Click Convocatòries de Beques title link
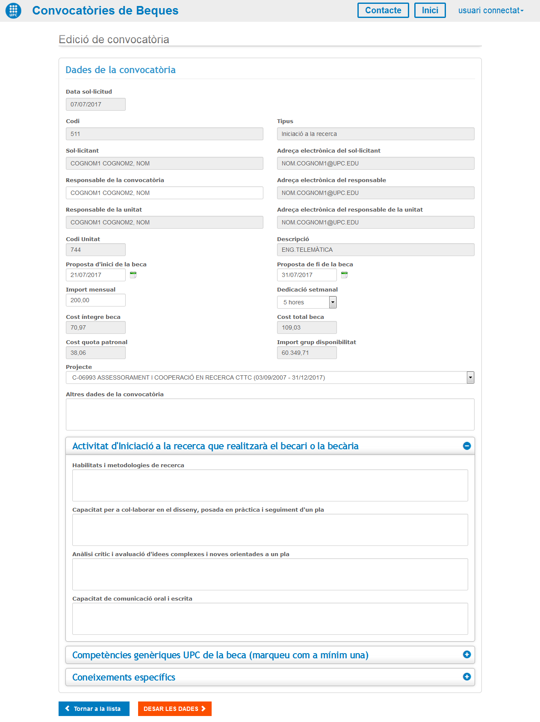Screen dimensions: 540x722 point(105,11)
